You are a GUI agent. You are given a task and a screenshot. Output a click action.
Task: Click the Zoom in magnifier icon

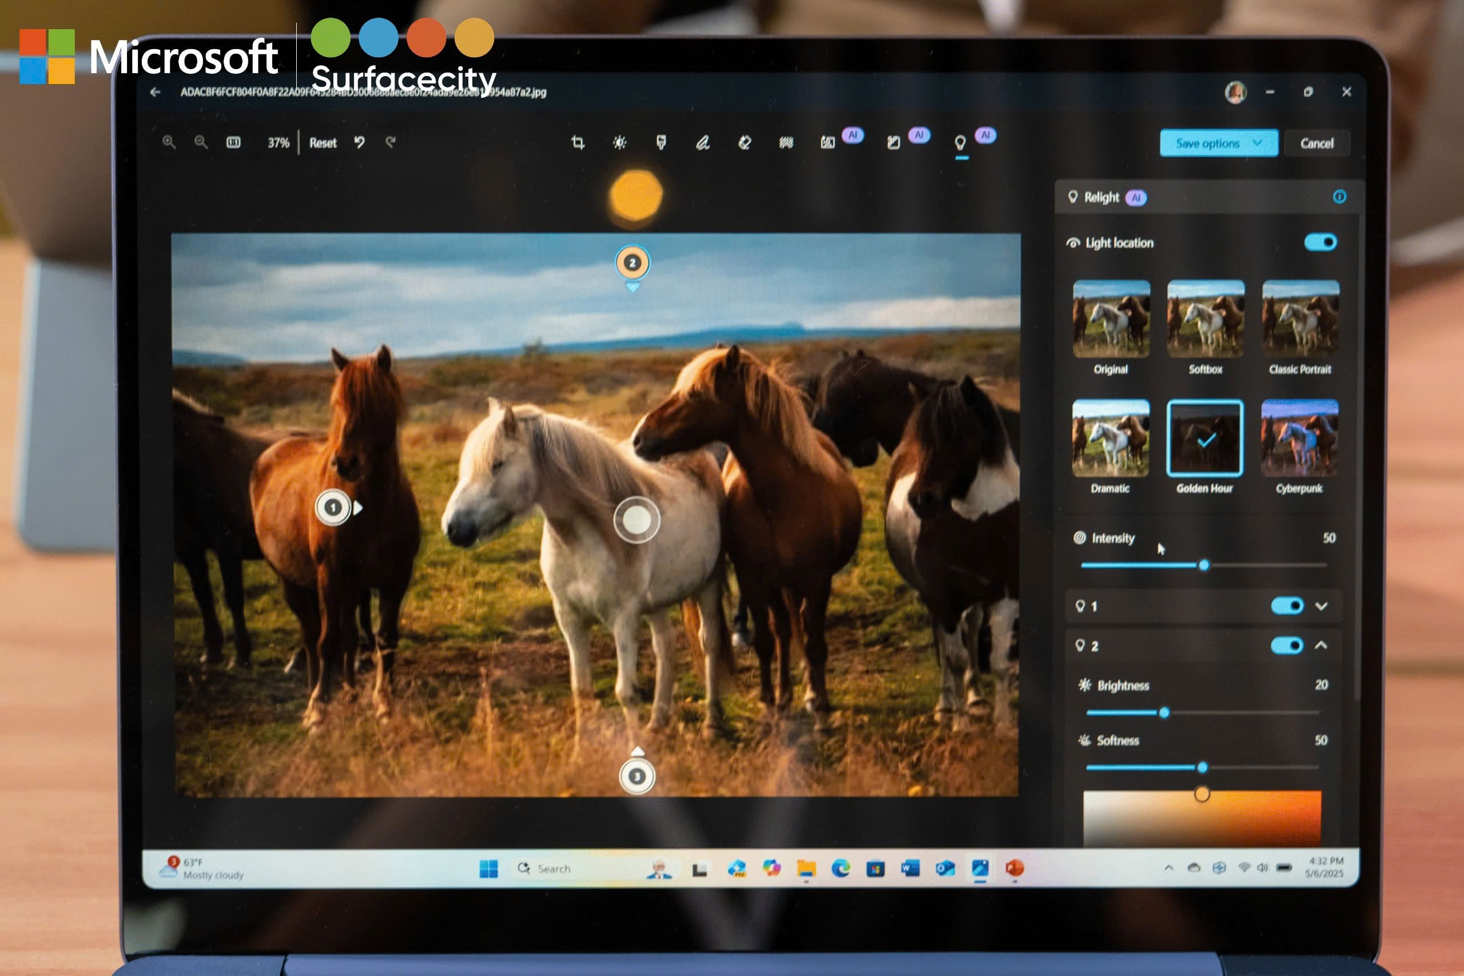coord(169,142)
